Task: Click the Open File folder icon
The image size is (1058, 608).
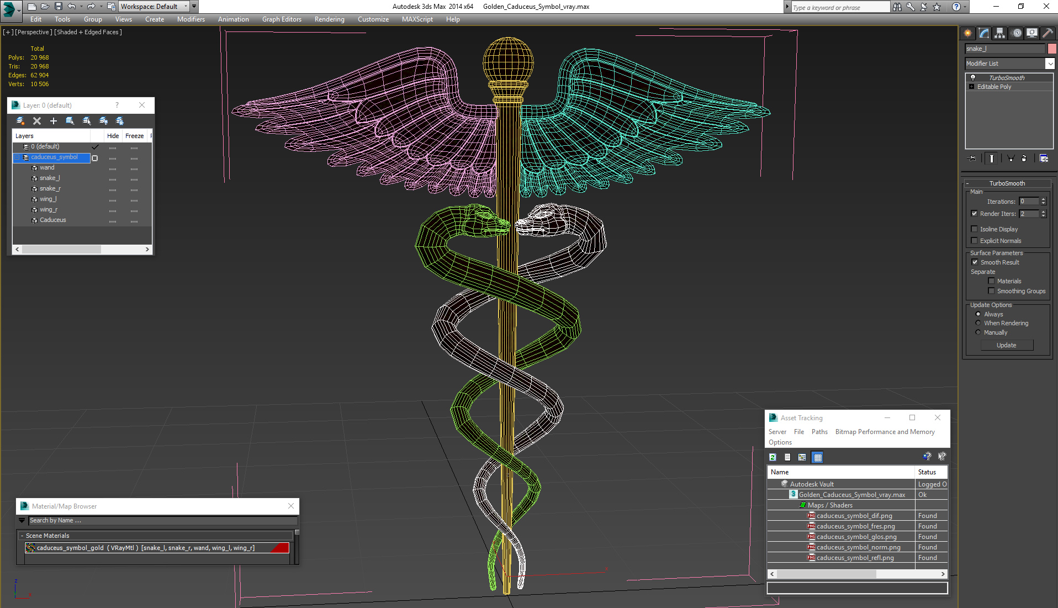Action: pos(45,7)
